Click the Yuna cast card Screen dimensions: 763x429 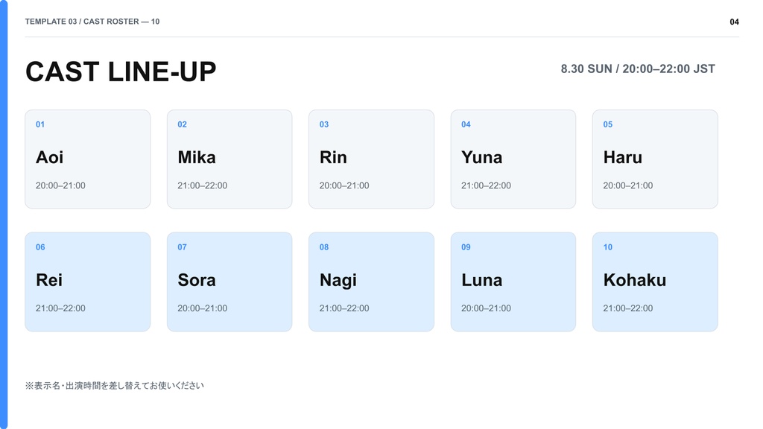513,159
